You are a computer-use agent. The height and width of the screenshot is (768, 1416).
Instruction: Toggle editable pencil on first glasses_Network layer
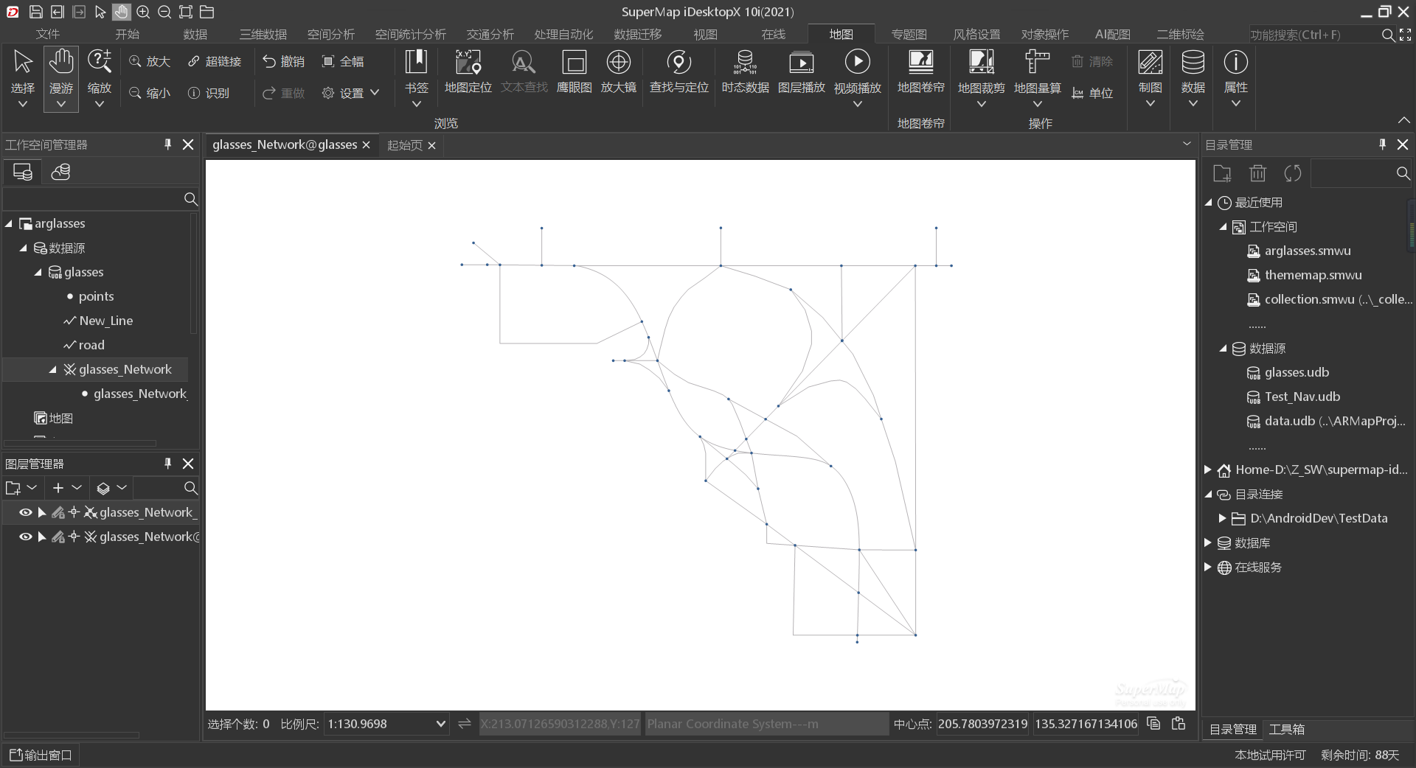(x=58, y=512)
